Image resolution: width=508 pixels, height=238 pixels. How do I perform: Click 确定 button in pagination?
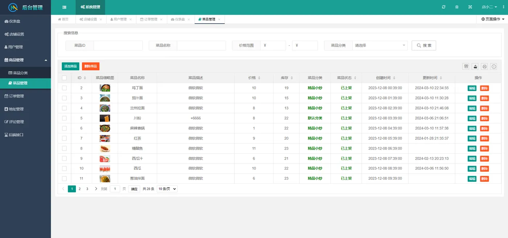click(x=134, y=189)
